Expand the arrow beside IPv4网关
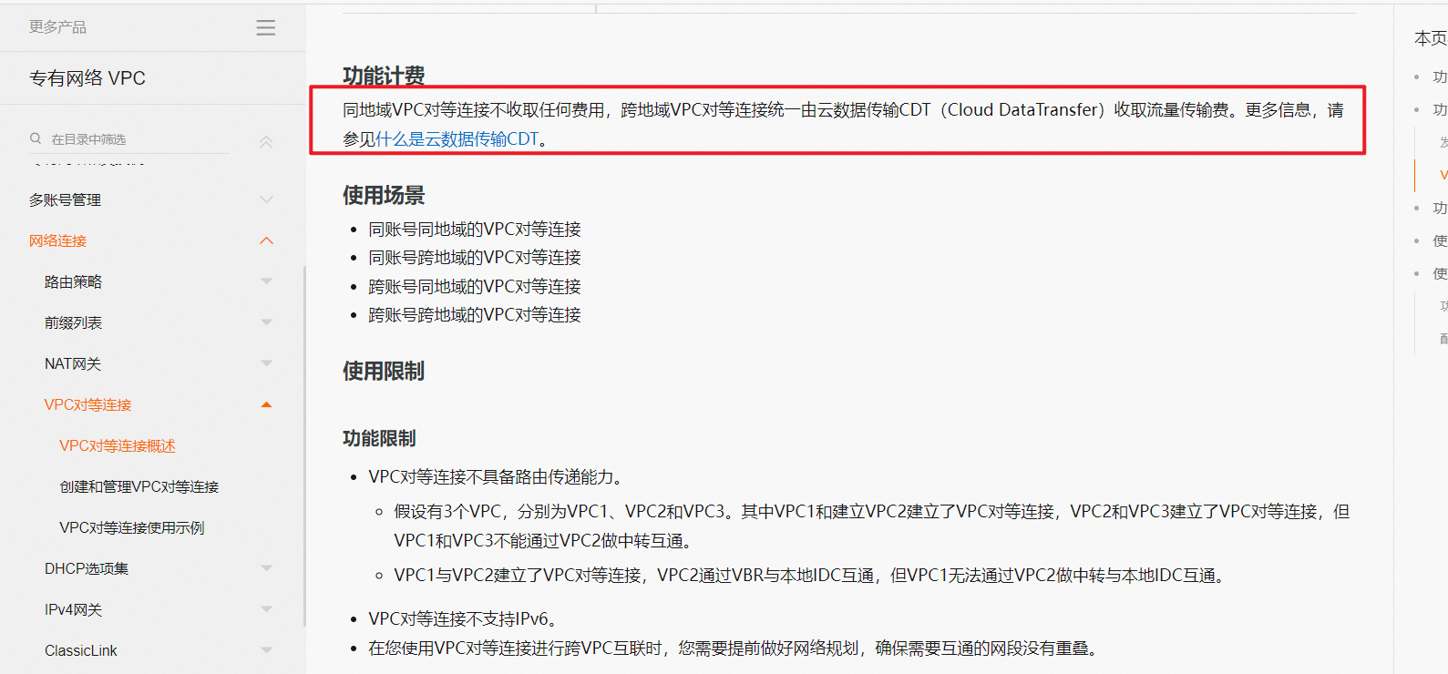Viewport: 1448px width, 674px height. (266, 609)
